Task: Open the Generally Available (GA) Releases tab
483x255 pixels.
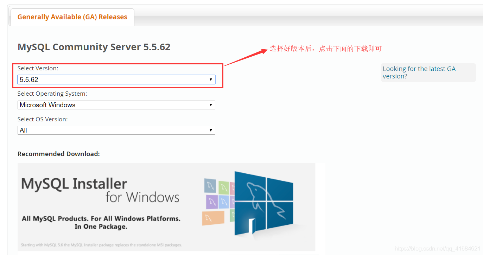Action: 72,17
